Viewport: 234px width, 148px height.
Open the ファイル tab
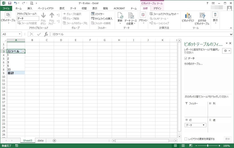[x=6, y=8]
